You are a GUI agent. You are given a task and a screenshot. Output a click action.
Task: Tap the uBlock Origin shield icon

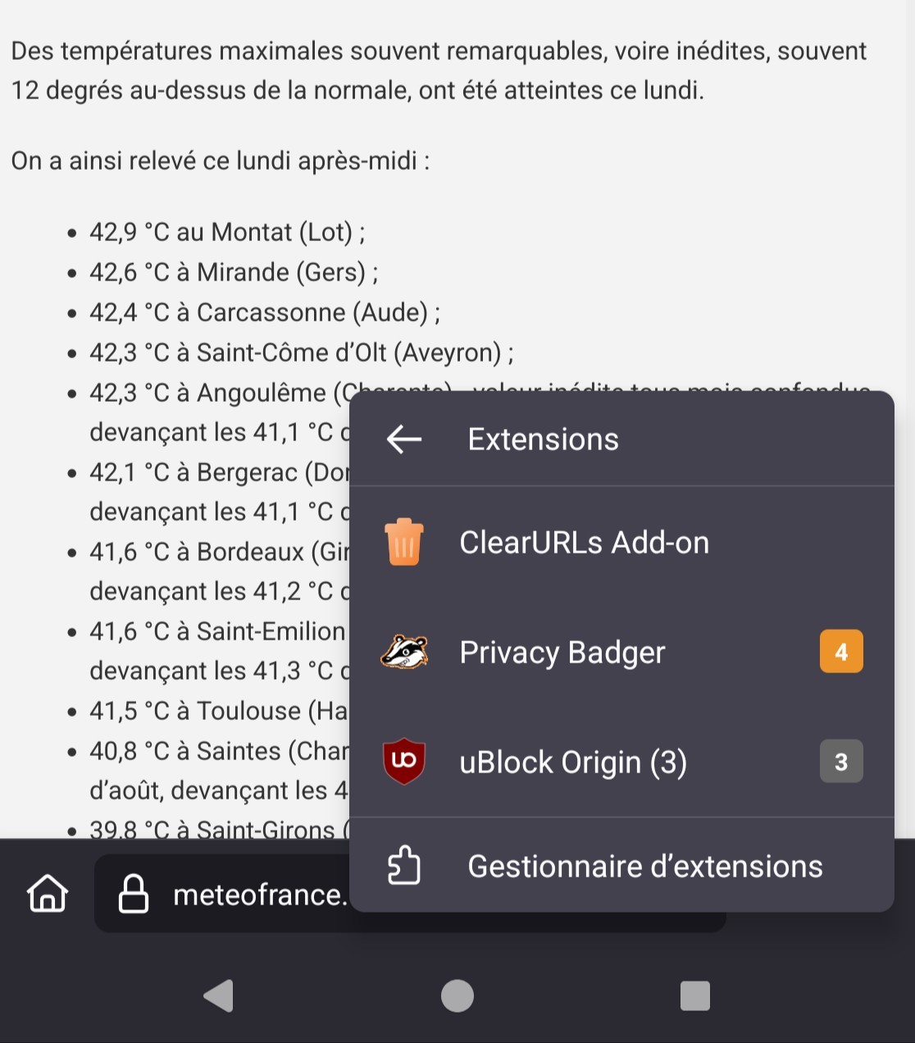coord(404,762)
